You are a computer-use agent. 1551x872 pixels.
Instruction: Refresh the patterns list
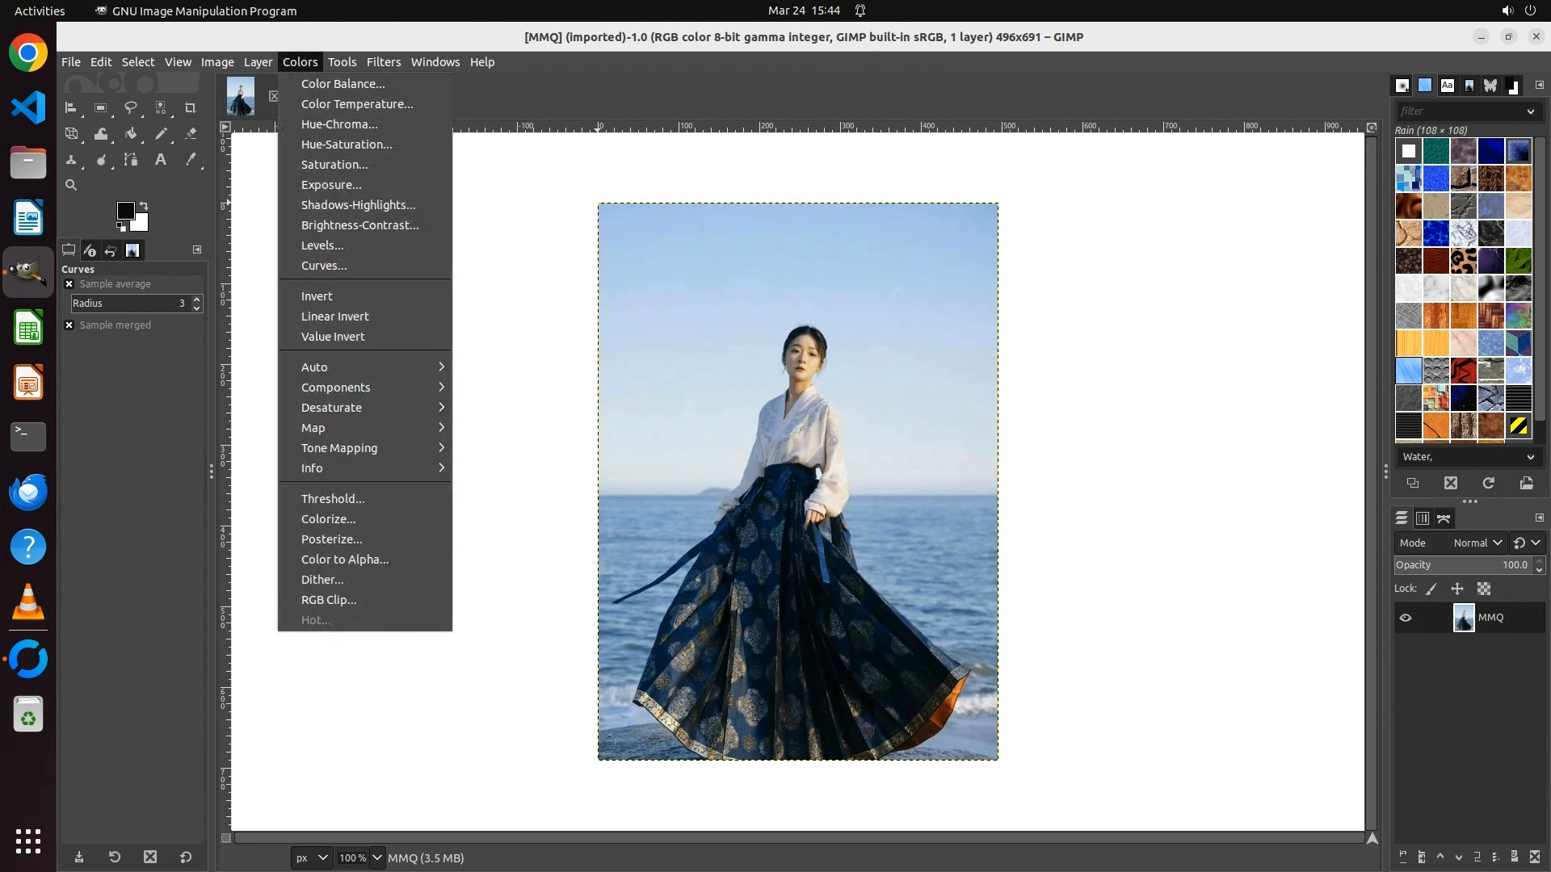tap(1488, 483)
